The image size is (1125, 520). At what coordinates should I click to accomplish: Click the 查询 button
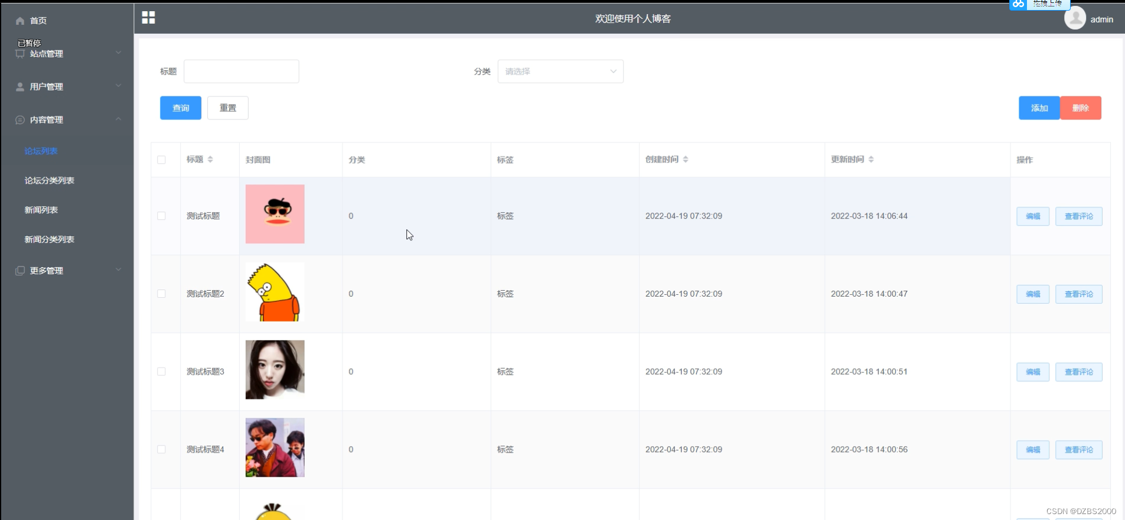coord(181,108)
